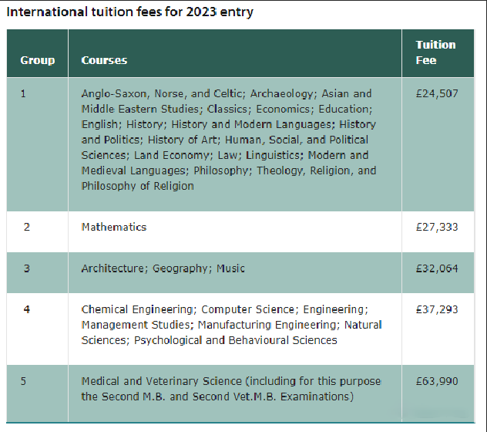This screenshot has height=432, width=487.
Task: Select the Group 3 number cell
Action: click(x=37, y=272)
